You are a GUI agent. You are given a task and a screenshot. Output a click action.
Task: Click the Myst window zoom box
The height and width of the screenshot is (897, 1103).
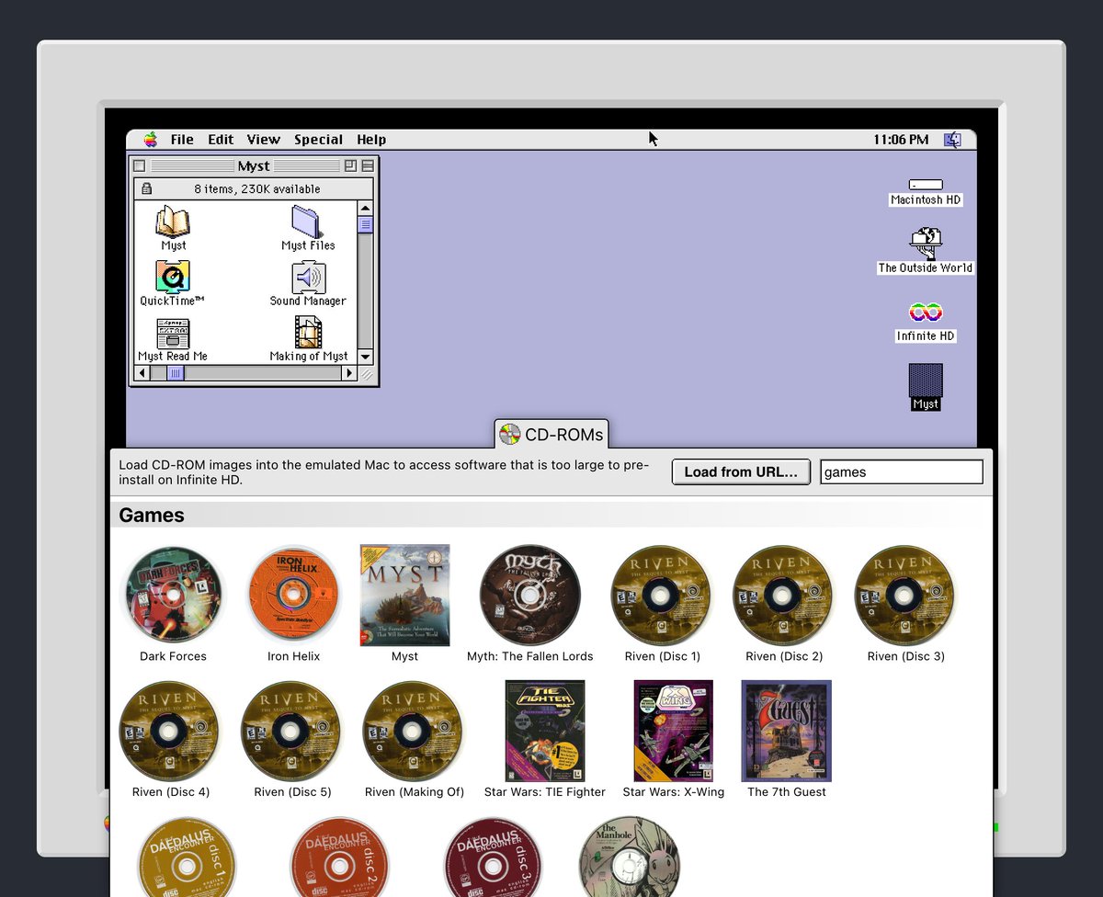(x=350, y=165)
